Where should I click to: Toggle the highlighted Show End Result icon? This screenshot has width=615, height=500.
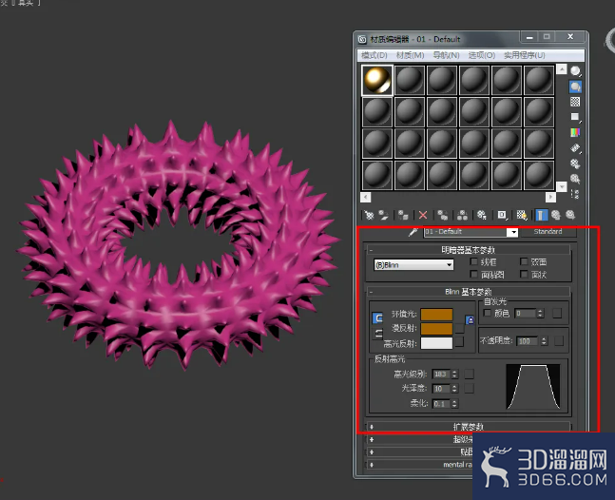click(542, 215)
